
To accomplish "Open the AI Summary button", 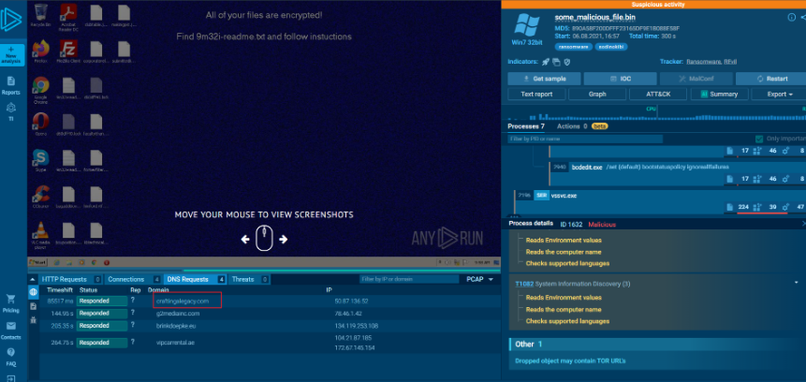I will tap(719, 94).
